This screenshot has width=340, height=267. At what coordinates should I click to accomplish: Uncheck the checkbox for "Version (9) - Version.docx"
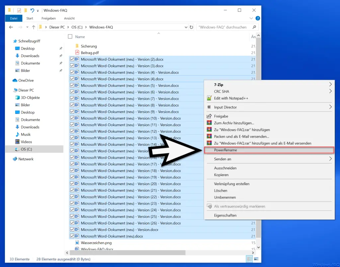pos(72,111)
